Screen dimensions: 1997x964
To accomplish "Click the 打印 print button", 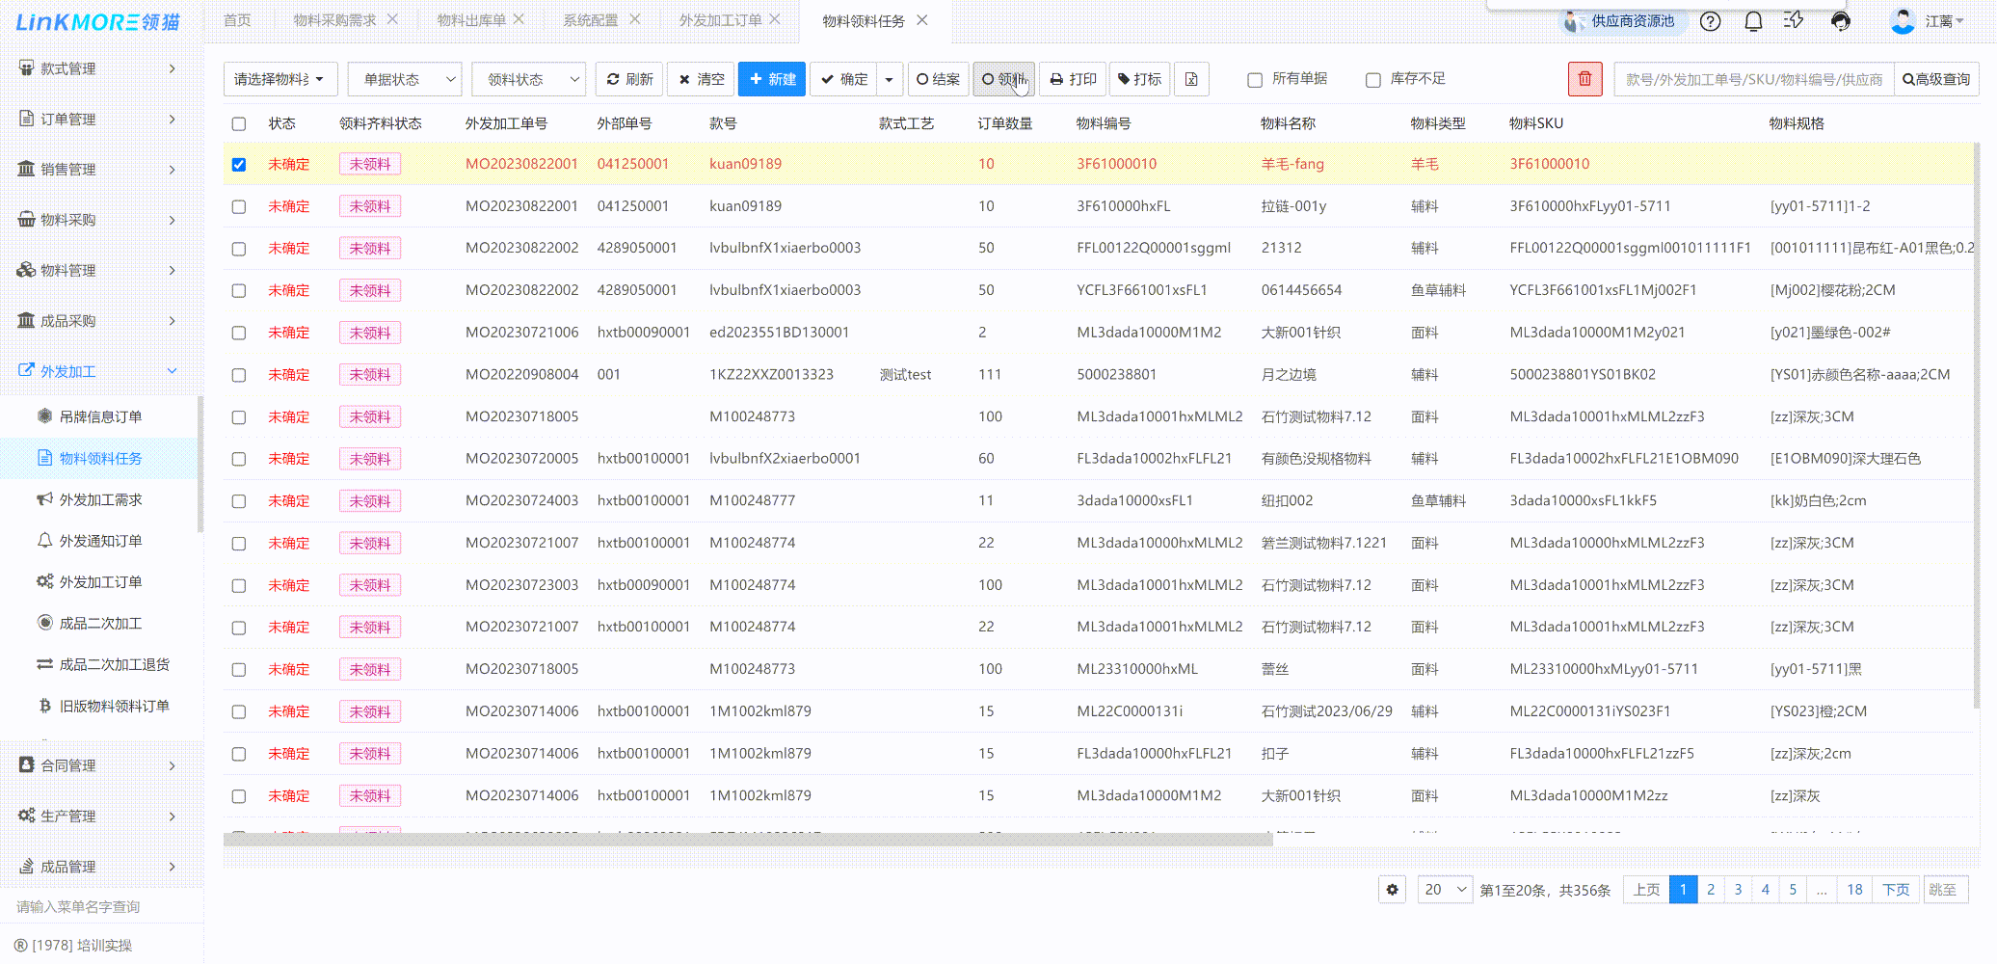I will tap(1073, 79).
